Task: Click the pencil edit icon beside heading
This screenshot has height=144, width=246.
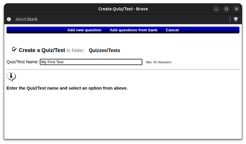Action: pos(14,49)
